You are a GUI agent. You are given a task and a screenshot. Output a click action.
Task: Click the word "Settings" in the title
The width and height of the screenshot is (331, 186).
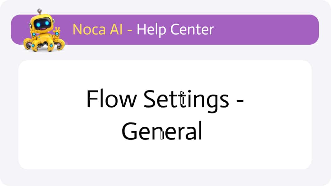point(186,100)
